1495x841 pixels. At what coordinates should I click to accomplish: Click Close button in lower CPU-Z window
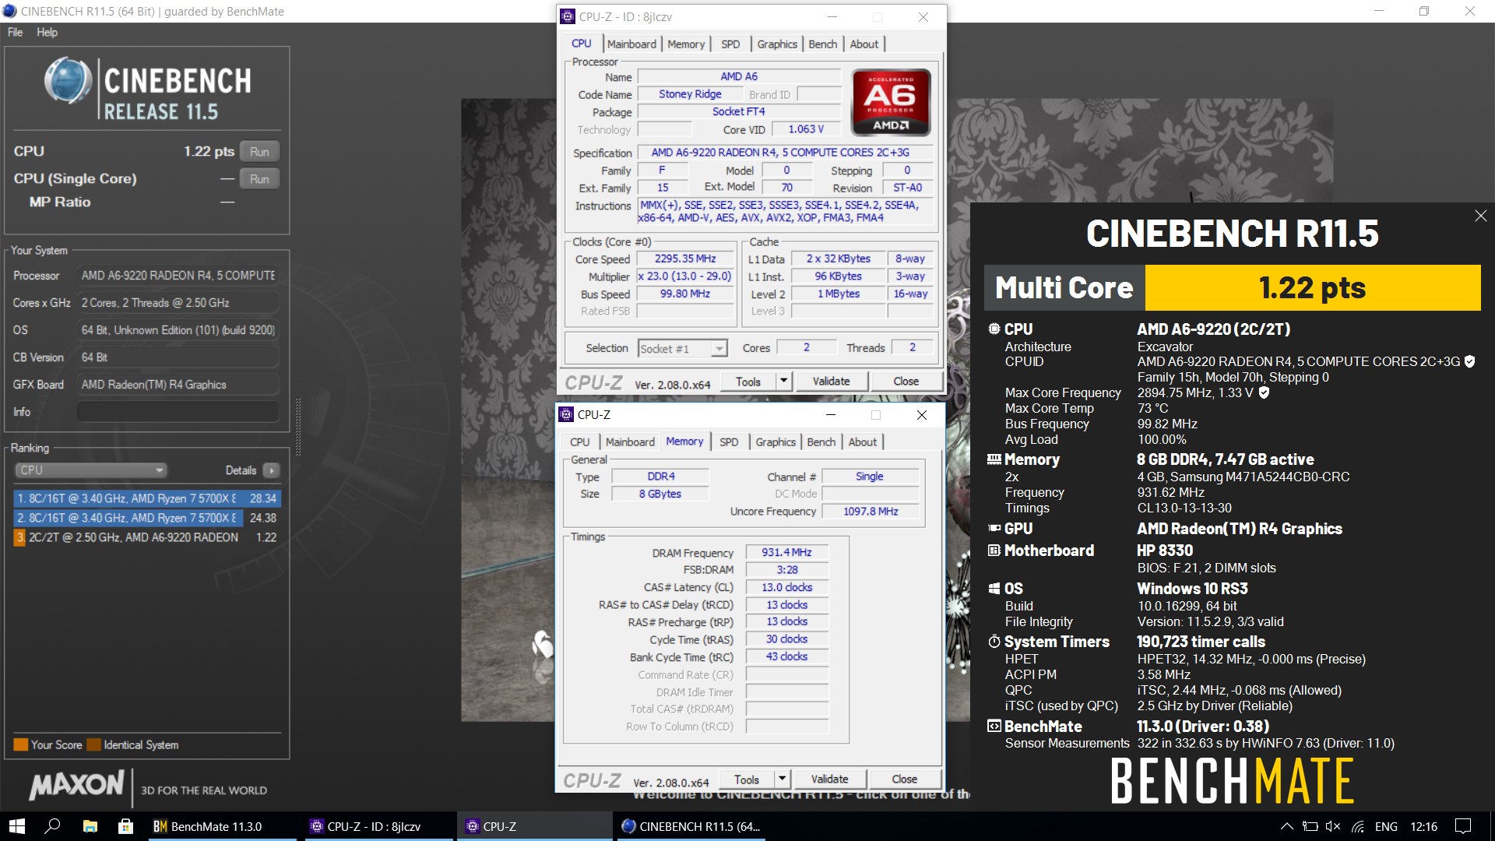point(904,779)
